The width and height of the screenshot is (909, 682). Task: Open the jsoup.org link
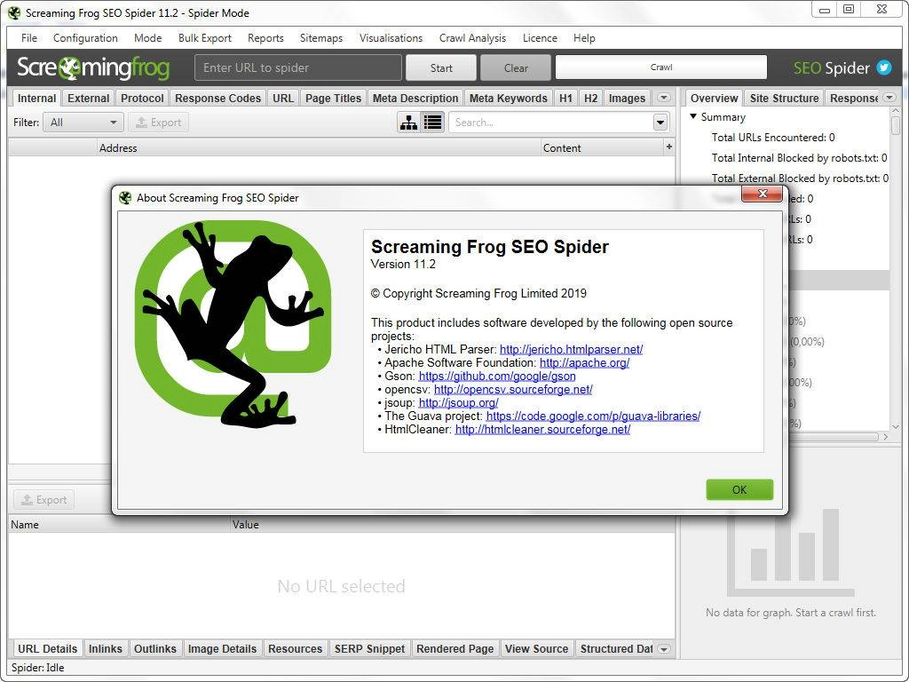click(458, 402)
